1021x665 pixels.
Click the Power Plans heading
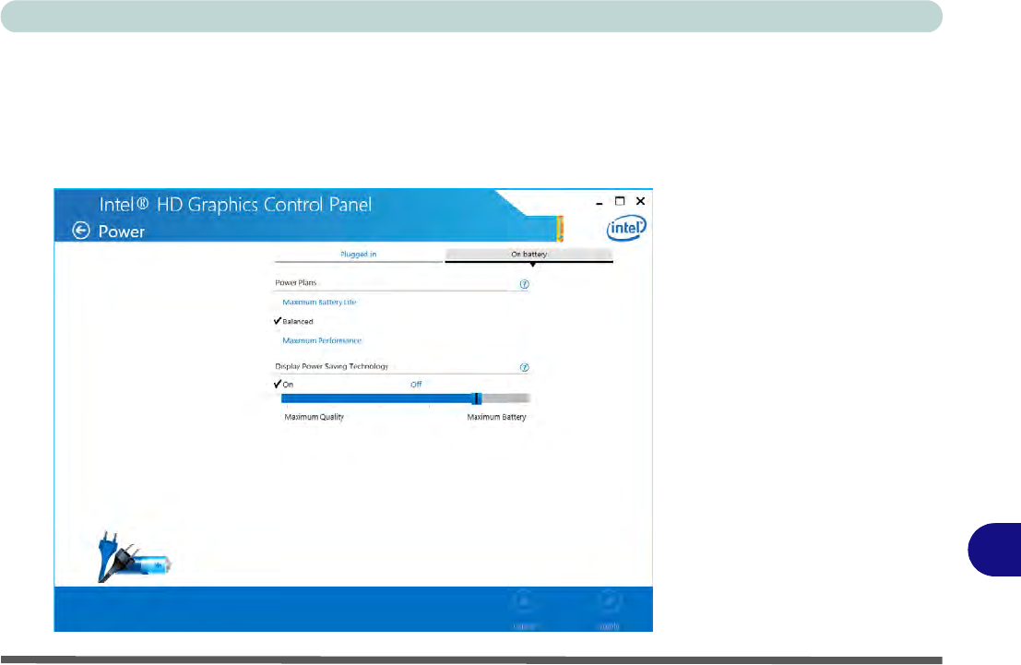pyautogui.click(x=296, y=282)
